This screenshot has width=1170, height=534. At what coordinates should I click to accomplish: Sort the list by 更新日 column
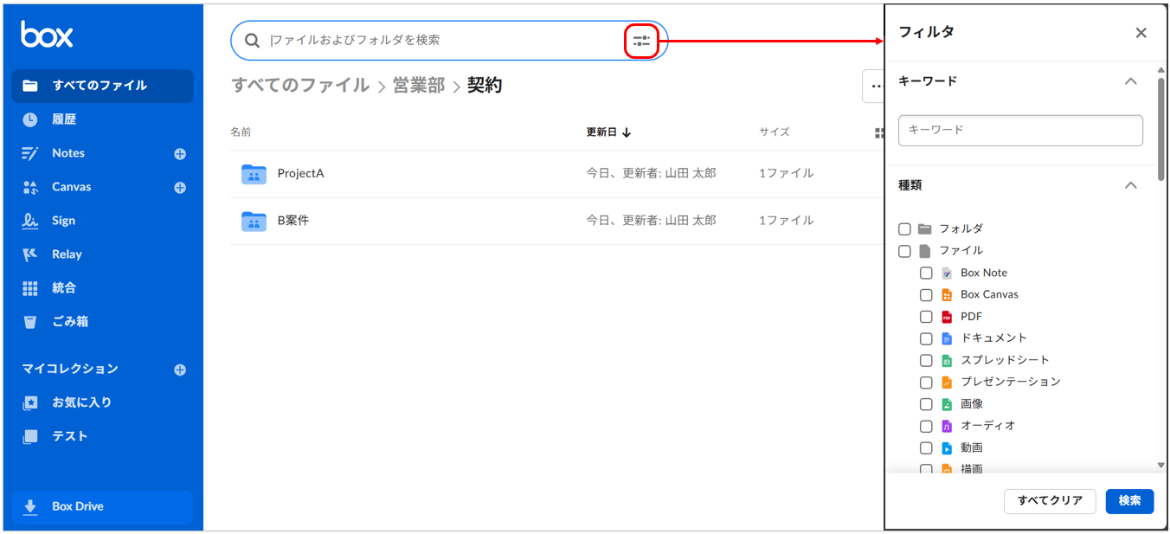pos(608,132)
